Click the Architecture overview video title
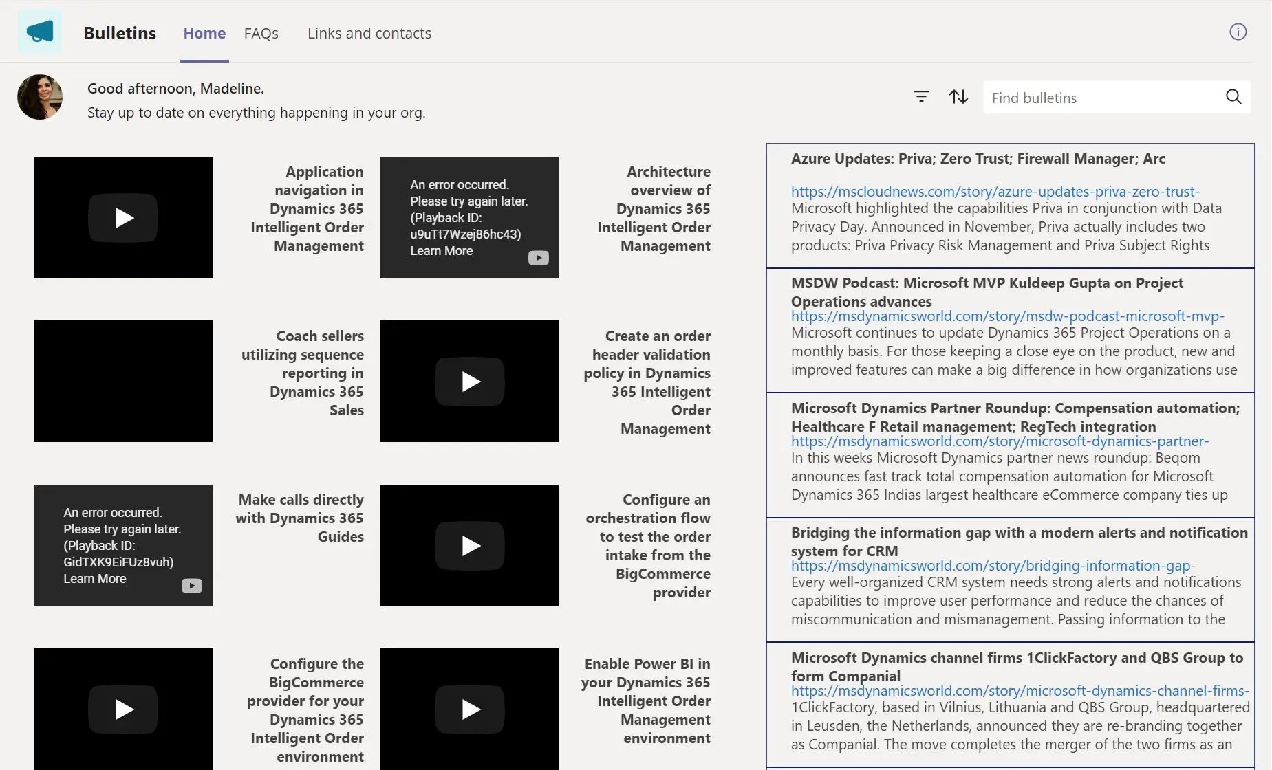This screenshot has height=770, width=1272. [x=654, y=208]
